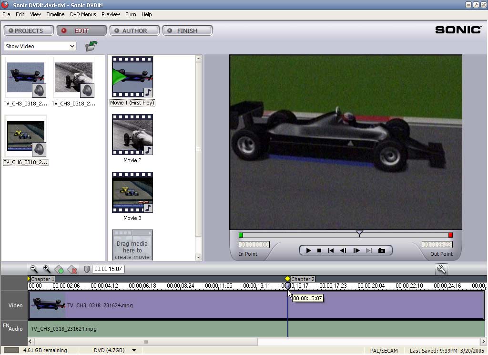This screenshot has width=488, height=355.
Task: Zoom out the timeline with magnifier minus
Action: click(34, 269)
